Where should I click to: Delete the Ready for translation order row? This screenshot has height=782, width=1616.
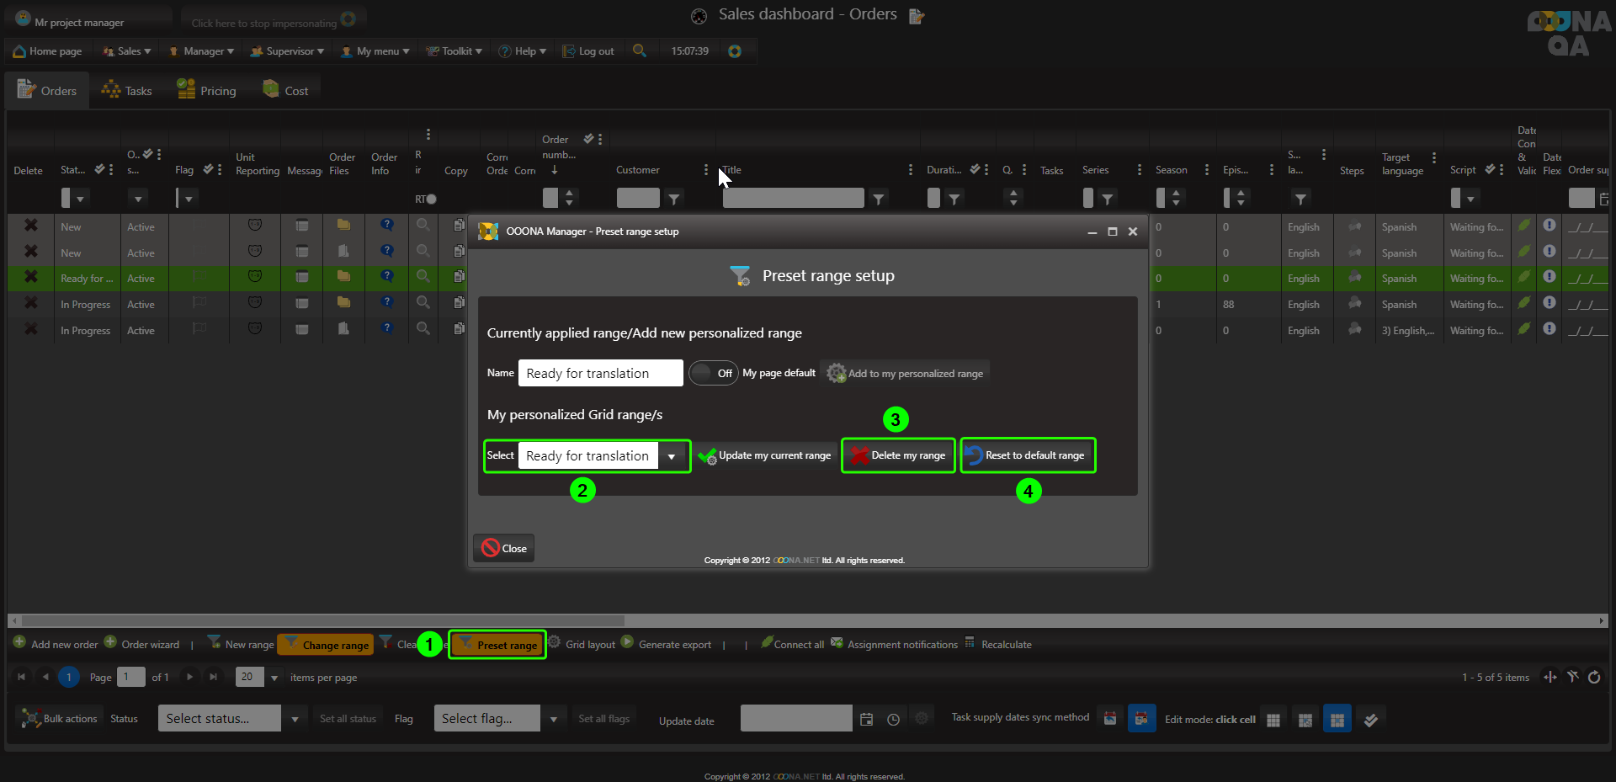point(31,277)
